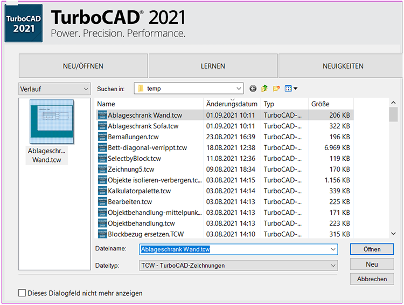Click the Dateiname input field
Viewport: 404px width, 305px height.
[238, 249]
